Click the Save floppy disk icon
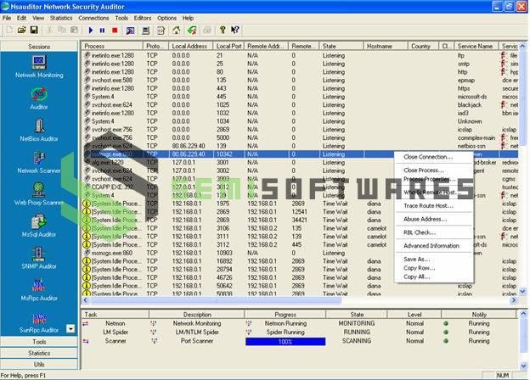This screenshot has width=530, height=380. click(x=34, y=30)
